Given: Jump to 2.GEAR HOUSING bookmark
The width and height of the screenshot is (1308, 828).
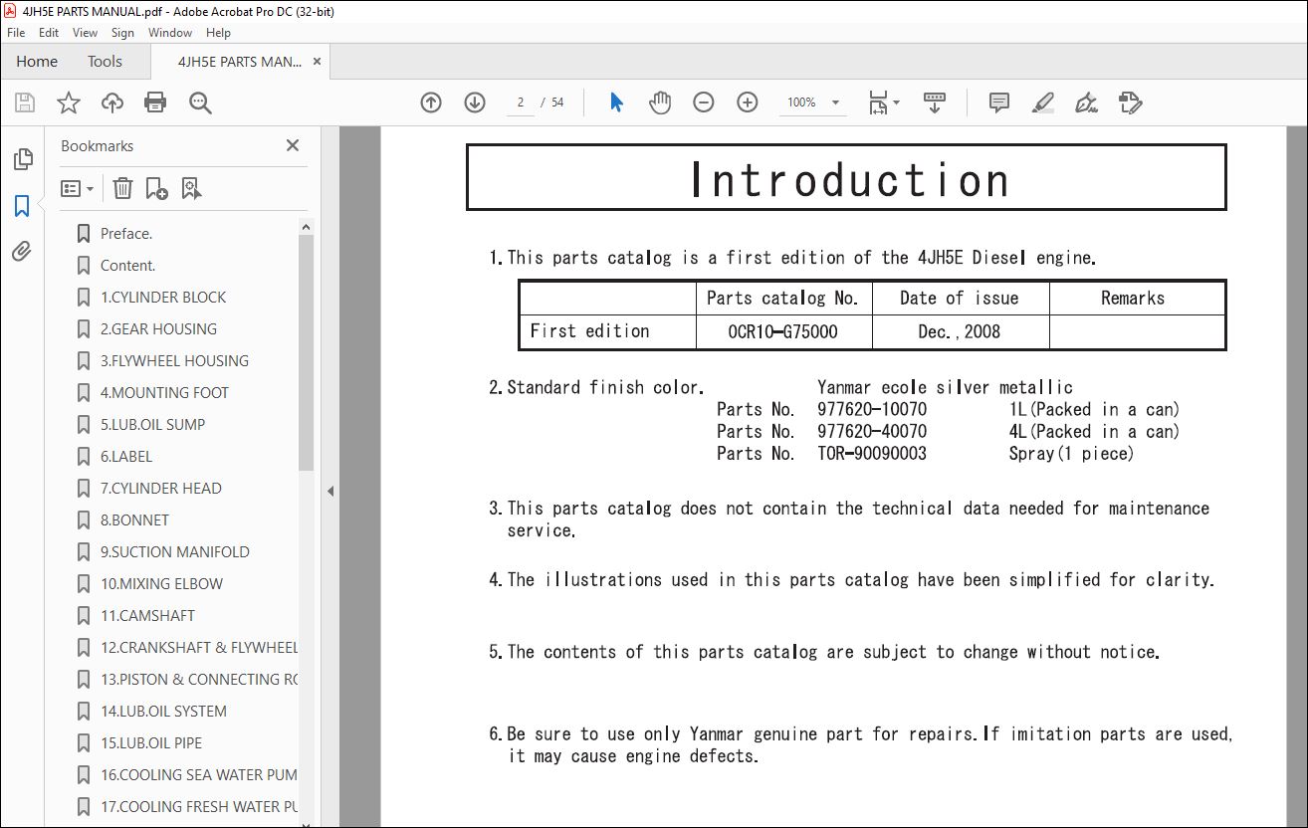Looking at the screenshot, I should point(158,329).
